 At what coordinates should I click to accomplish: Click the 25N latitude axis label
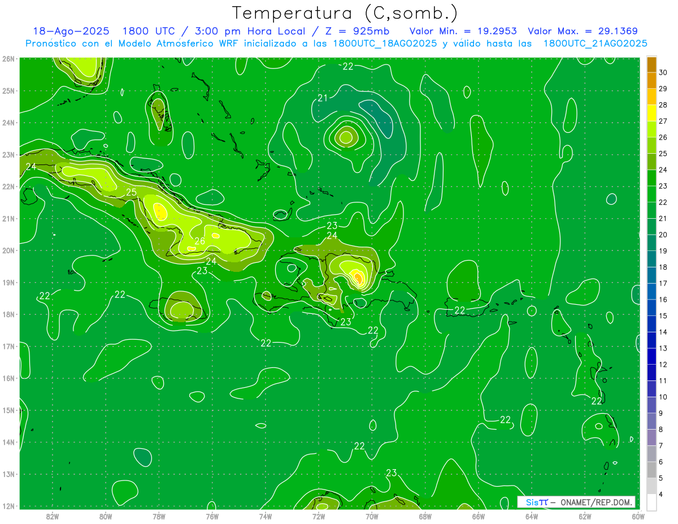[8, 90]
